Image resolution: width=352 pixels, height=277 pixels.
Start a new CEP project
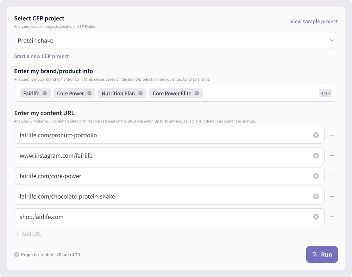(41, 56)
